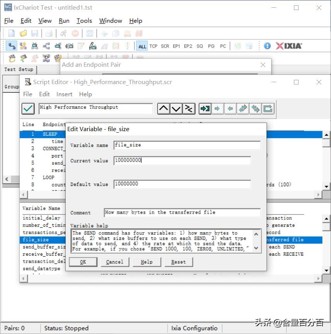The width and height of the screenshot is (331, 334).
Task: Click the script list scroll-up arrow
Action: pos(326,135)
